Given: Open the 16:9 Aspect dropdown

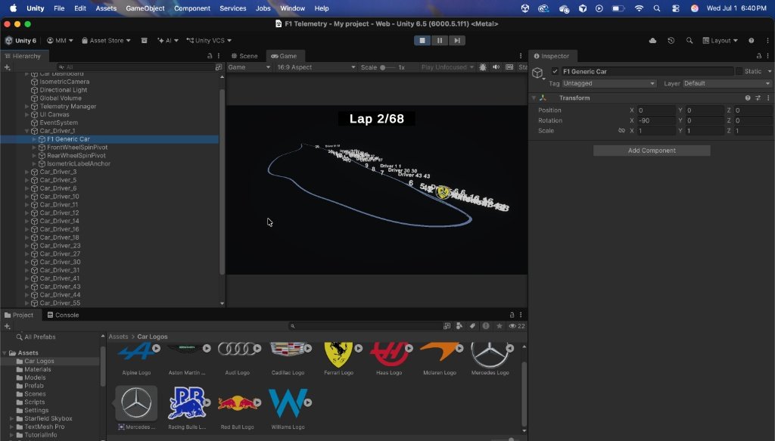Looking at the screenshot, I should coord(316,67).
